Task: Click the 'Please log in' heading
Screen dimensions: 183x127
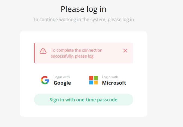Action: [x=83, y=9]
